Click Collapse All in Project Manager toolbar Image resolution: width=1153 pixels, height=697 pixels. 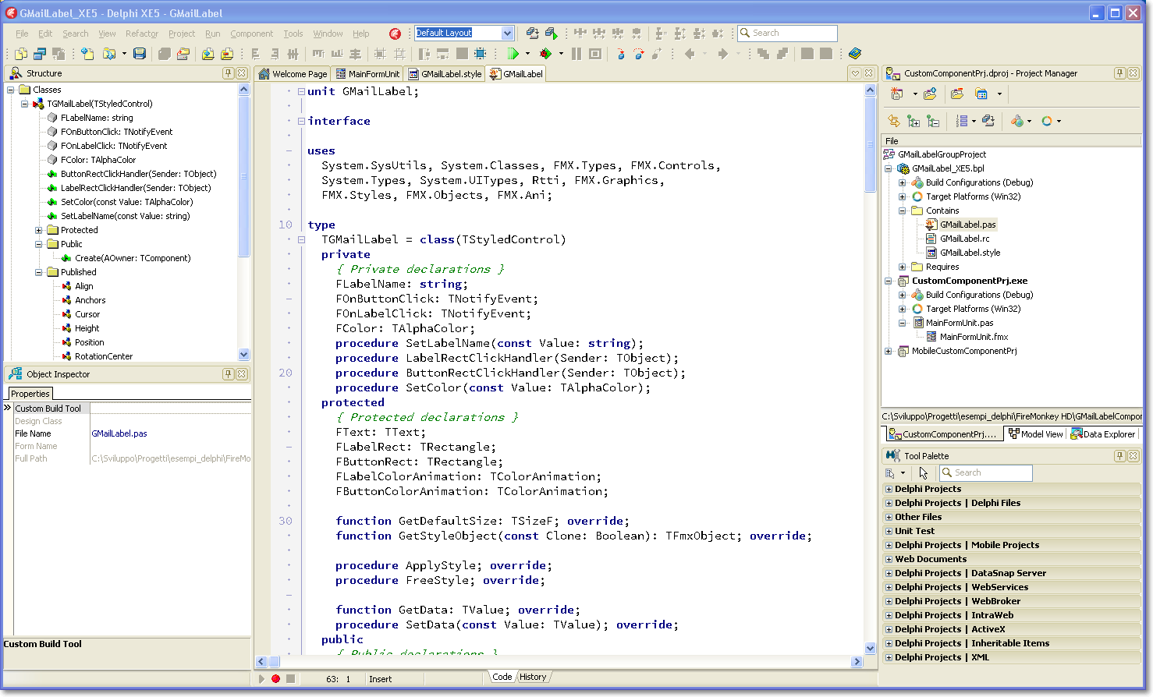[933, 121]
